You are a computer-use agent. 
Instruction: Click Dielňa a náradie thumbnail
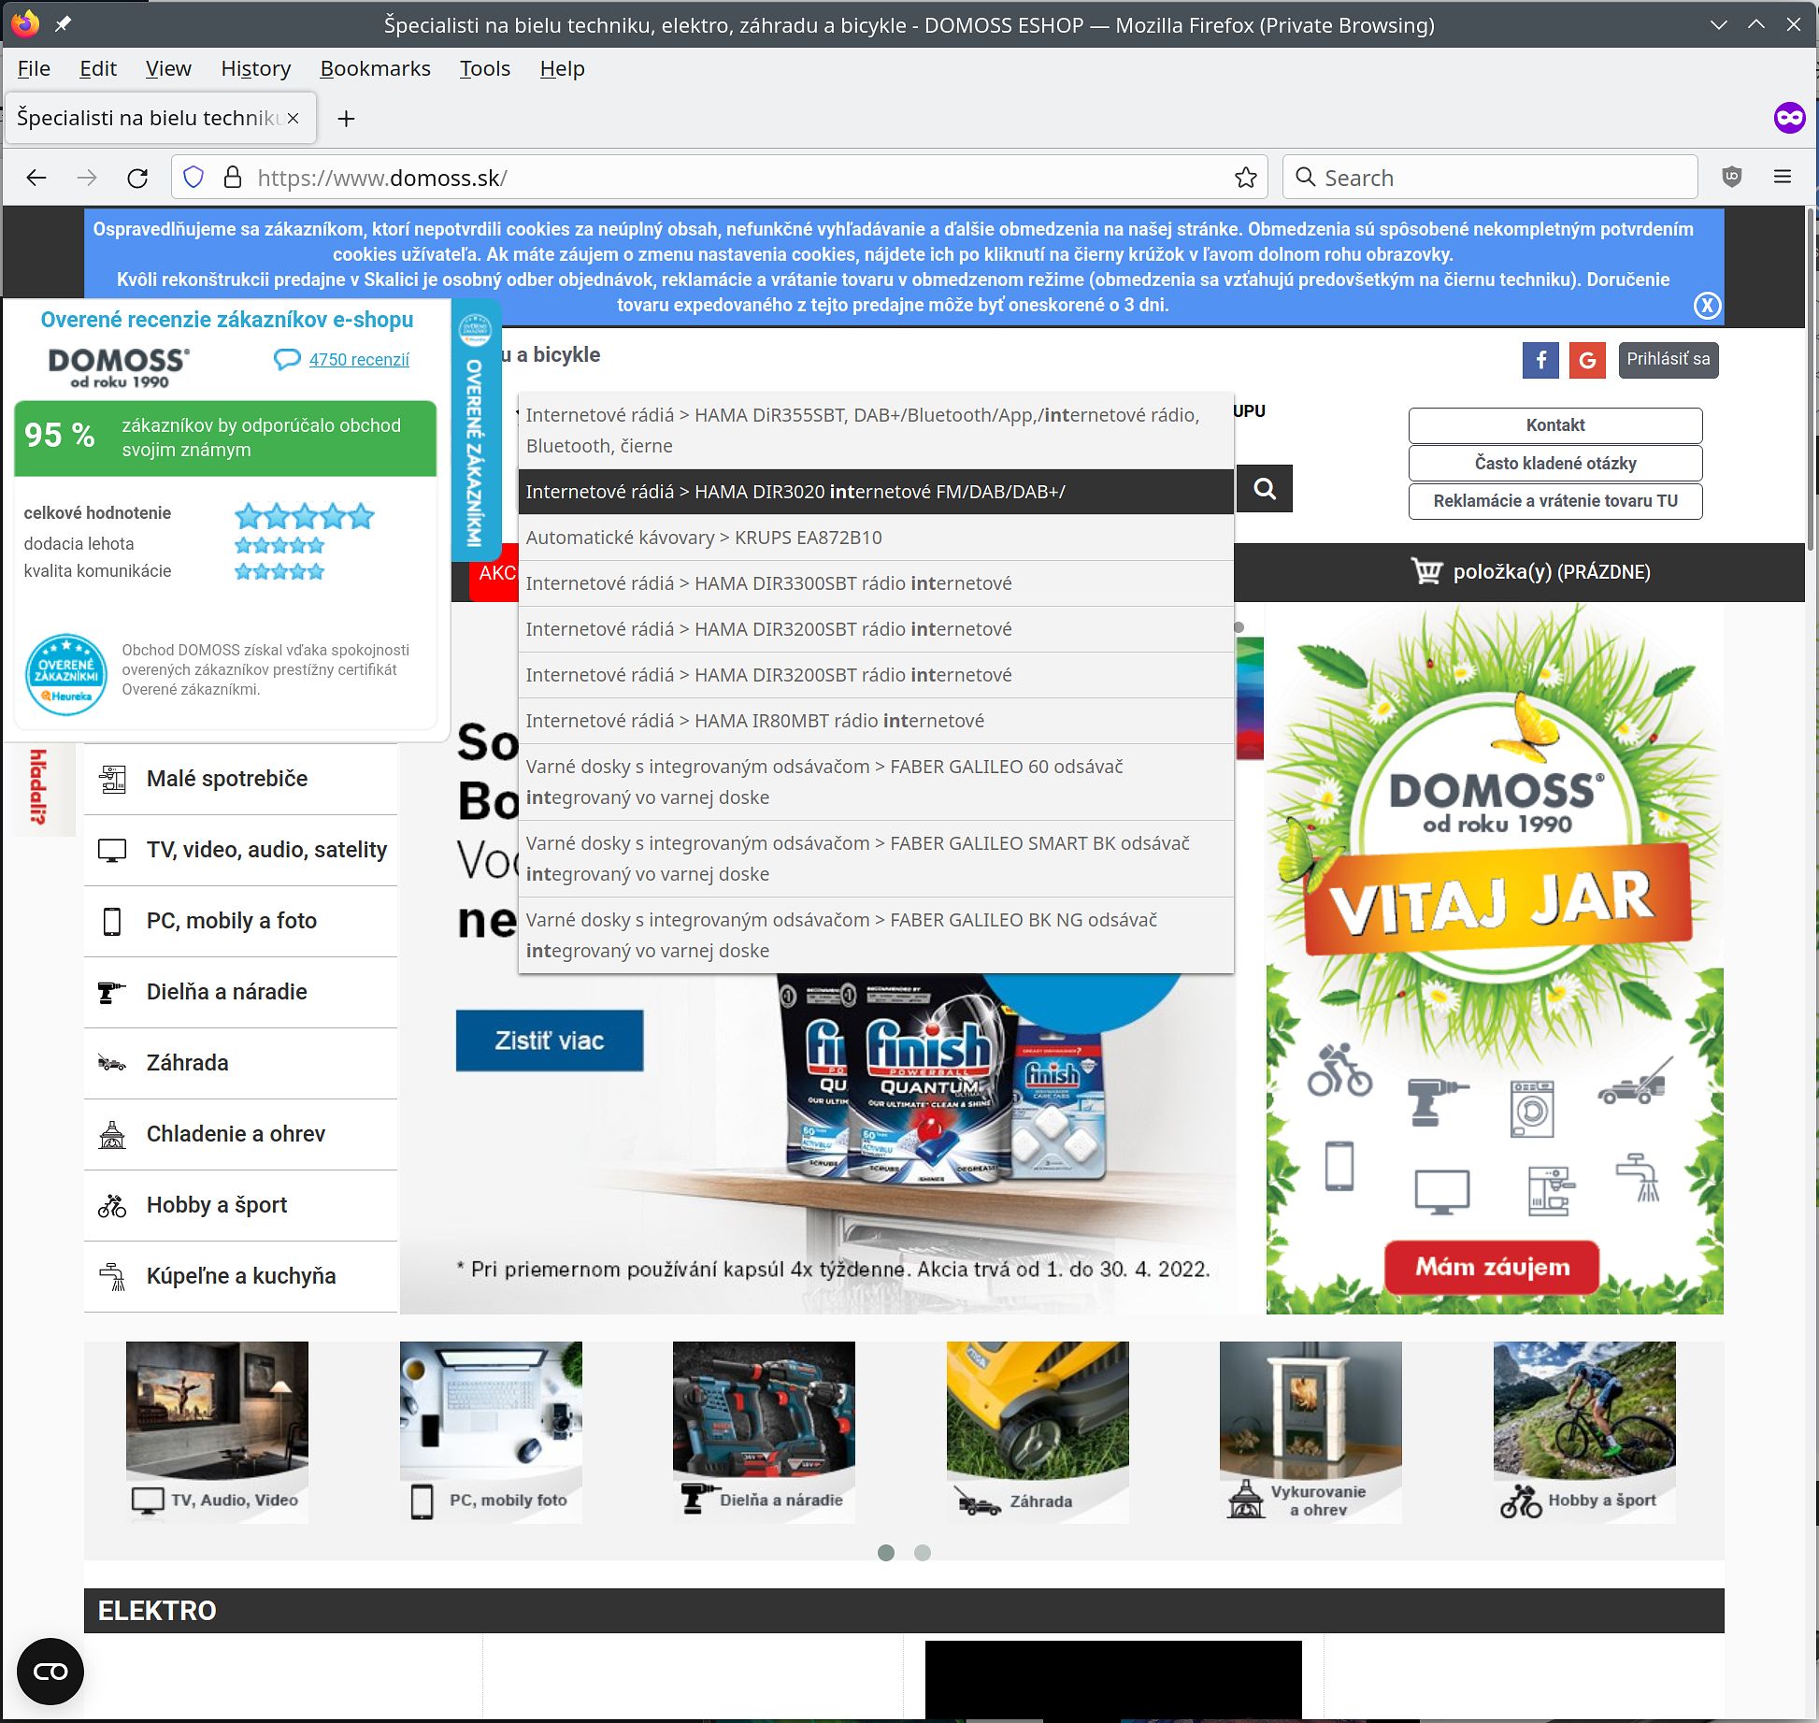[x=764, y=1432]
